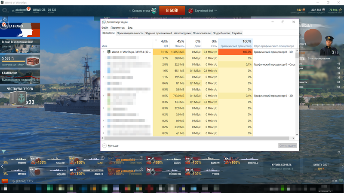Select the Bayern ship in carousel
The height and width of the screenshot is (193, 344).
tap(203, 161)
